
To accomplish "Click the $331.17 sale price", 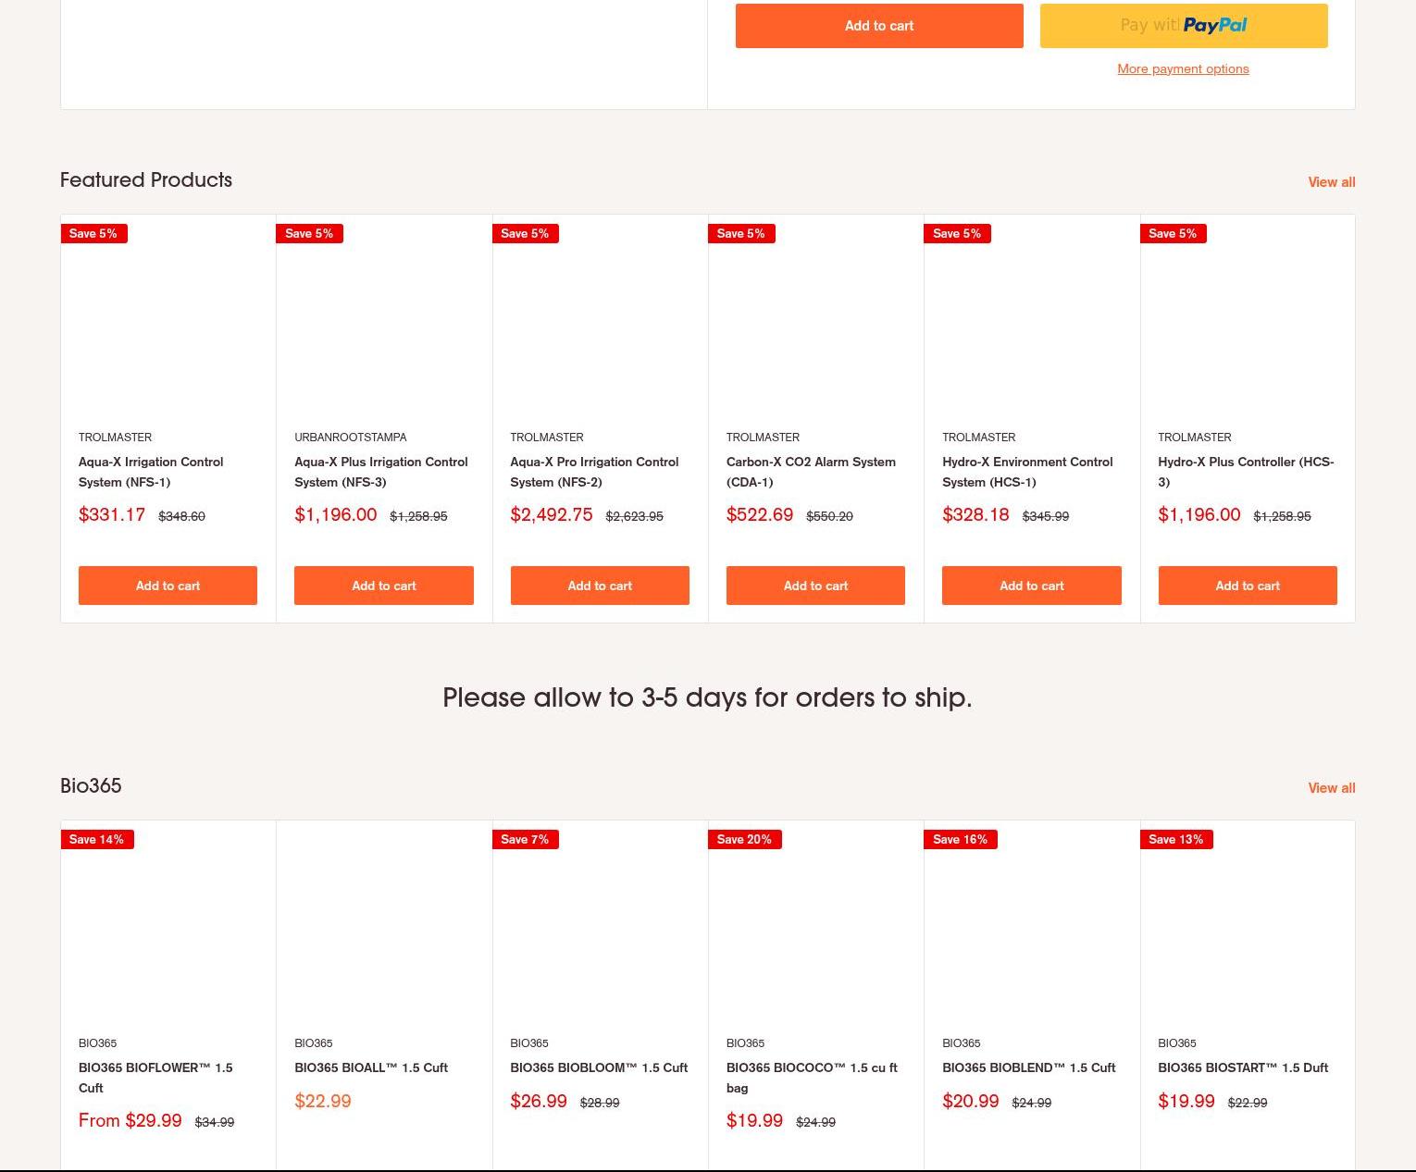I will pos(112,515).
